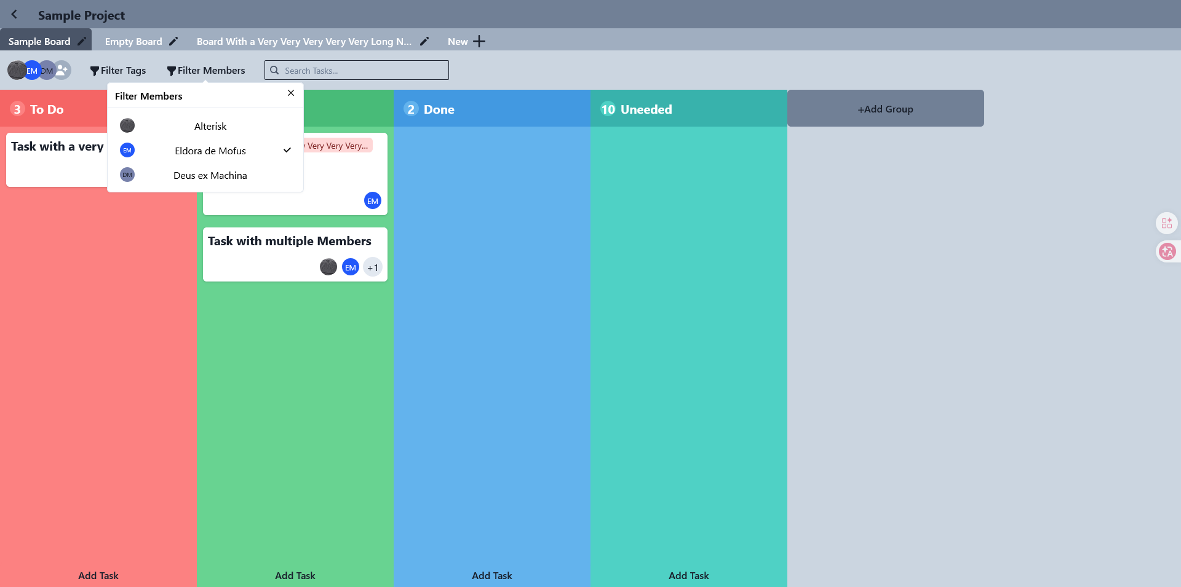The height and width of the screenshot is (587, 1181).
Task: Click the To Do task count badge 3
Action: click(x=17, y=109)
